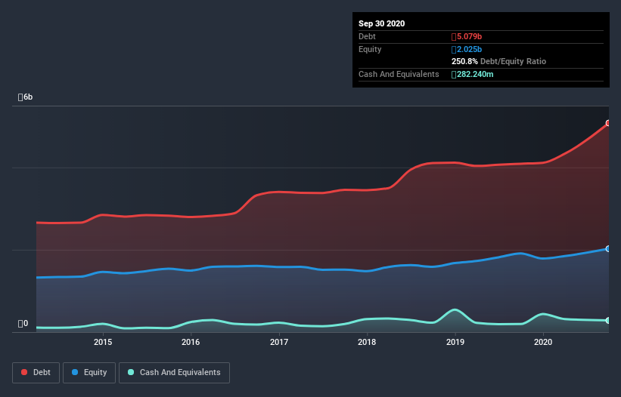Screen dimensions: 621x397
Task: Click the 2016 axis label
Action: click(191, 342)
